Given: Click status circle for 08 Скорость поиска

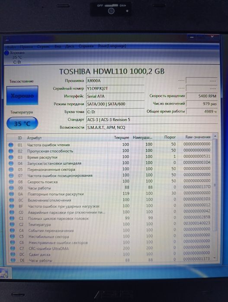Looking at the screenshot, I should [x=11, y=182].
